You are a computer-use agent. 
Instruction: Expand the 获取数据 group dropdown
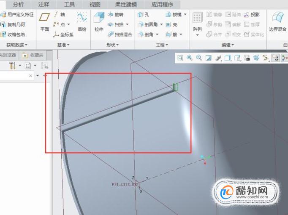click(x=17, y=45)
